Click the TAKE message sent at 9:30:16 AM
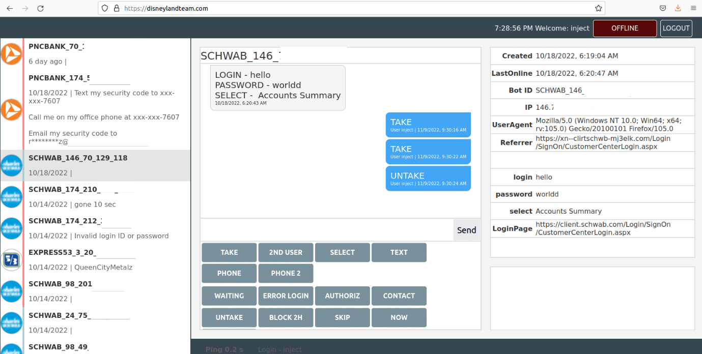702x354 pixels. click(x=428, y=125)
